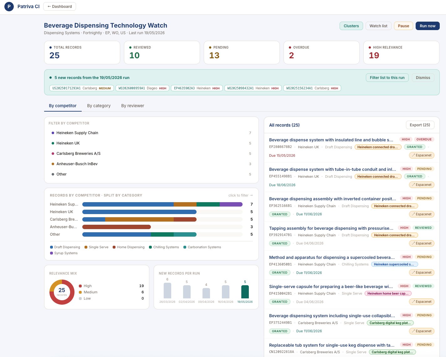Select Low in relevance mix legend

coord(111,298)
